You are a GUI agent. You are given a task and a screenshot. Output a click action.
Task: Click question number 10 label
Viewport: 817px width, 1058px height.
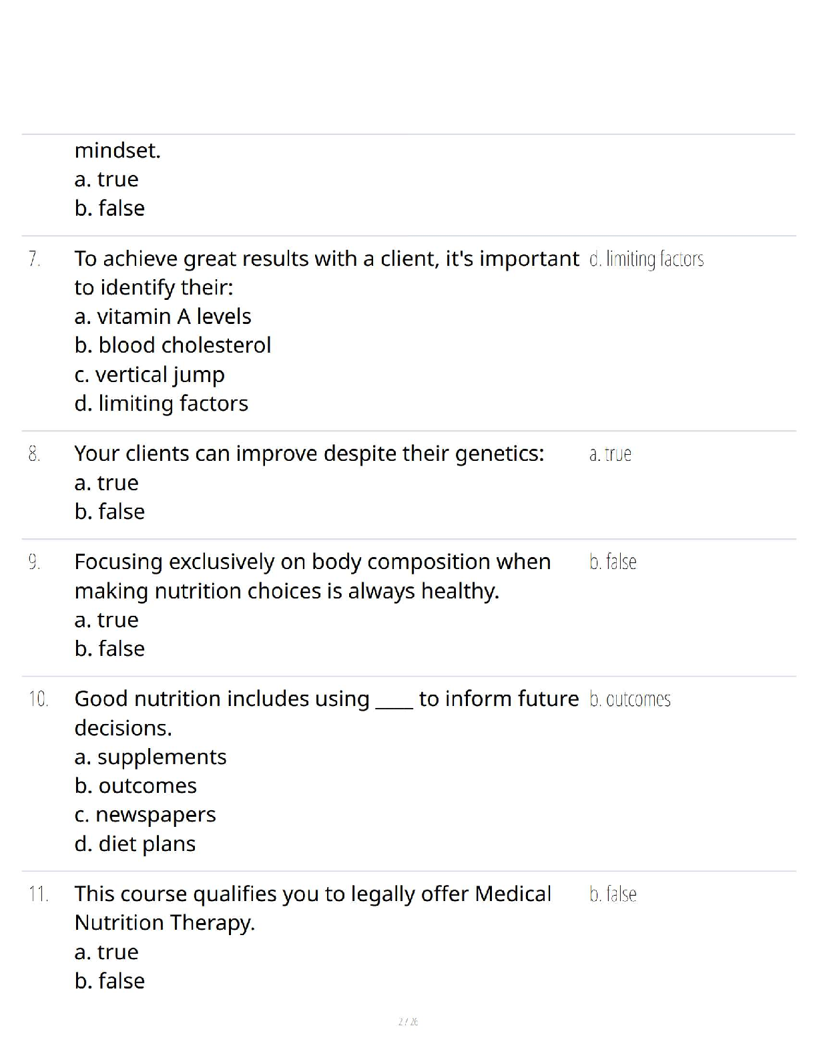38,699
